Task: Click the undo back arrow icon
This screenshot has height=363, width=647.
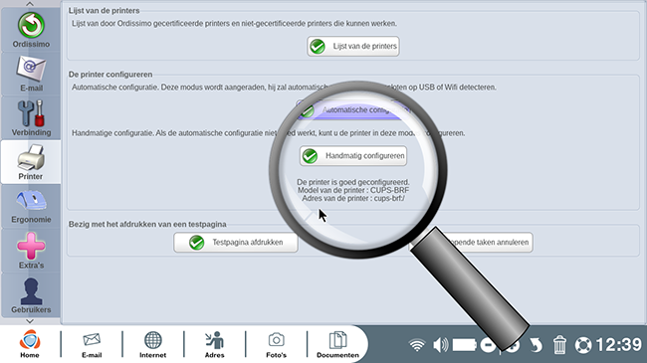Action: point(536,345)
